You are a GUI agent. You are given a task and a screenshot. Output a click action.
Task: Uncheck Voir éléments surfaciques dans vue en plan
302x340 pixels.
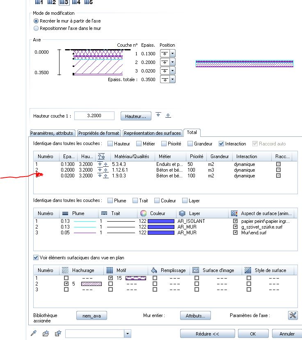point(36,257)
